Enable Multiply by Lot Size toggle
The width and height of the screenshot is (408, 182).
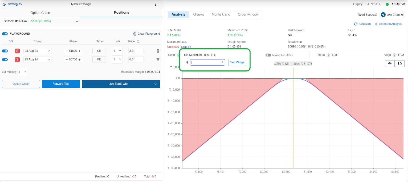coord(268,55)
